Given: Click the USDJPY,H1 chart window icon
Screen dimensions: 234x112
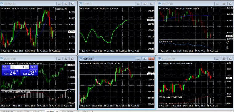Looking at the screenshot, I should [x=159, y=4].
